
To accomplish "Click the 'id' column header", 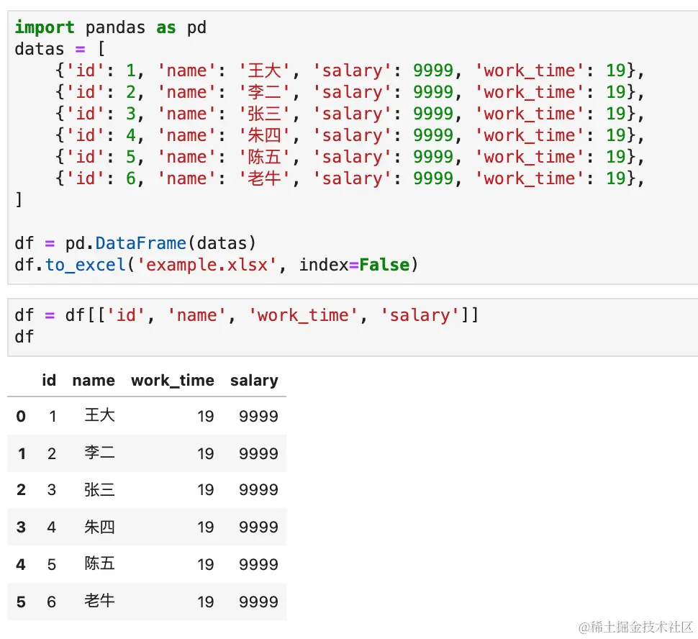I will coord(49,380).
